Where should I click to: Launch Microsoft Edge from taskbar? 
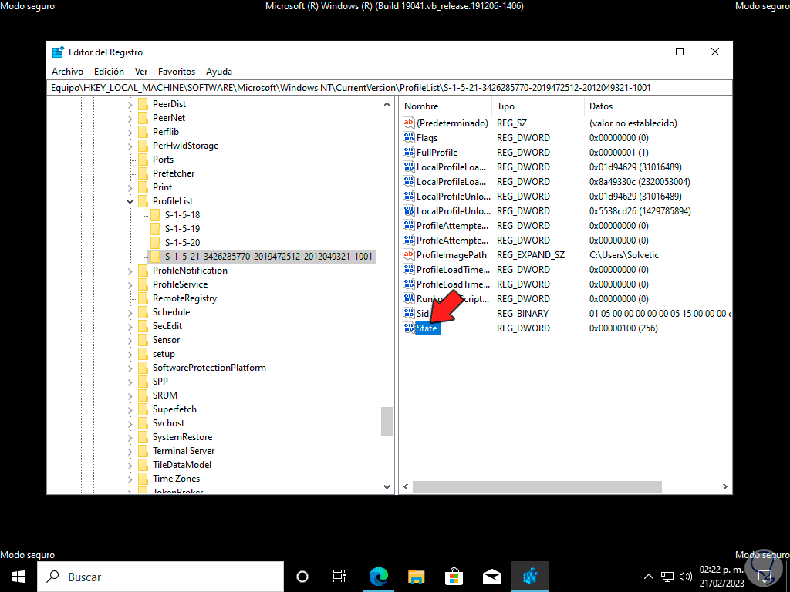(378, 577)
